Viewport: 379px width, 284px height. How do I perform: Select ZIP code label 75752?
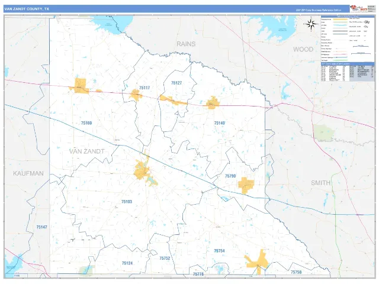click(165, 259)
